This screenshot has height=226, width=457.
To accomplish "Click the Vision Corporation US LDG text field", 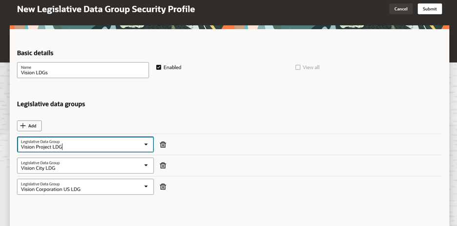I will [x=78, y=188].
